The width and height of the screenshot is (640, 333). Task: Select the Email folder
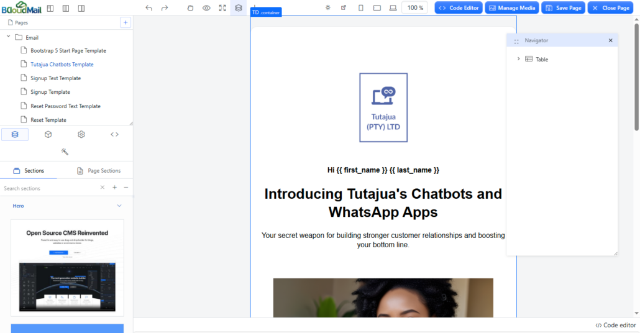coord(32,37)
